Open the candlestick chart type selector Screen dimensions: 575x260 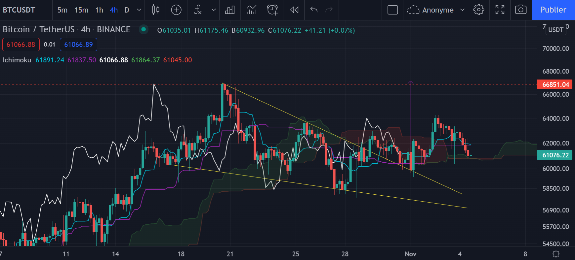point(155,10)
